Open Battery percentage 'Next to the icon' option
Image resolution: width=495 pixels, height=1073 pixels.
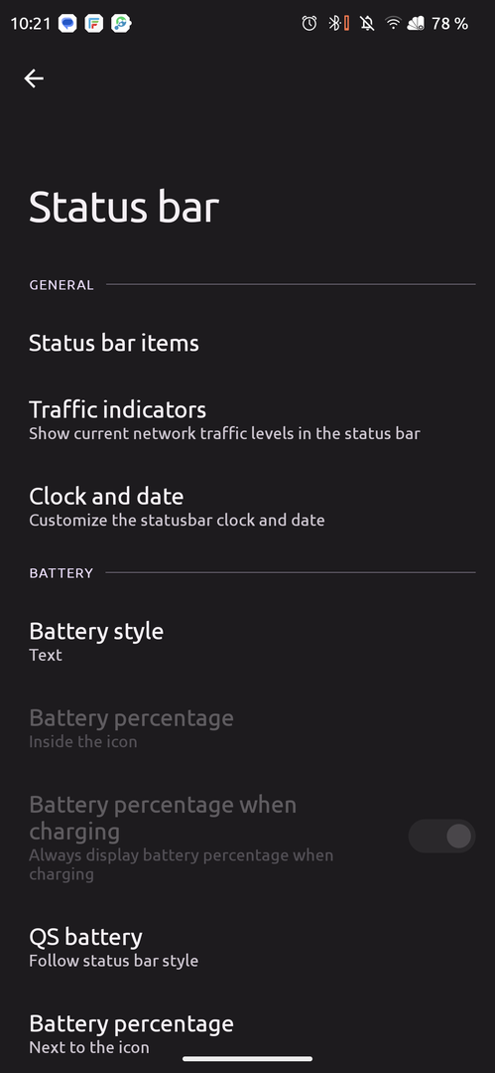coord(248,1034)
